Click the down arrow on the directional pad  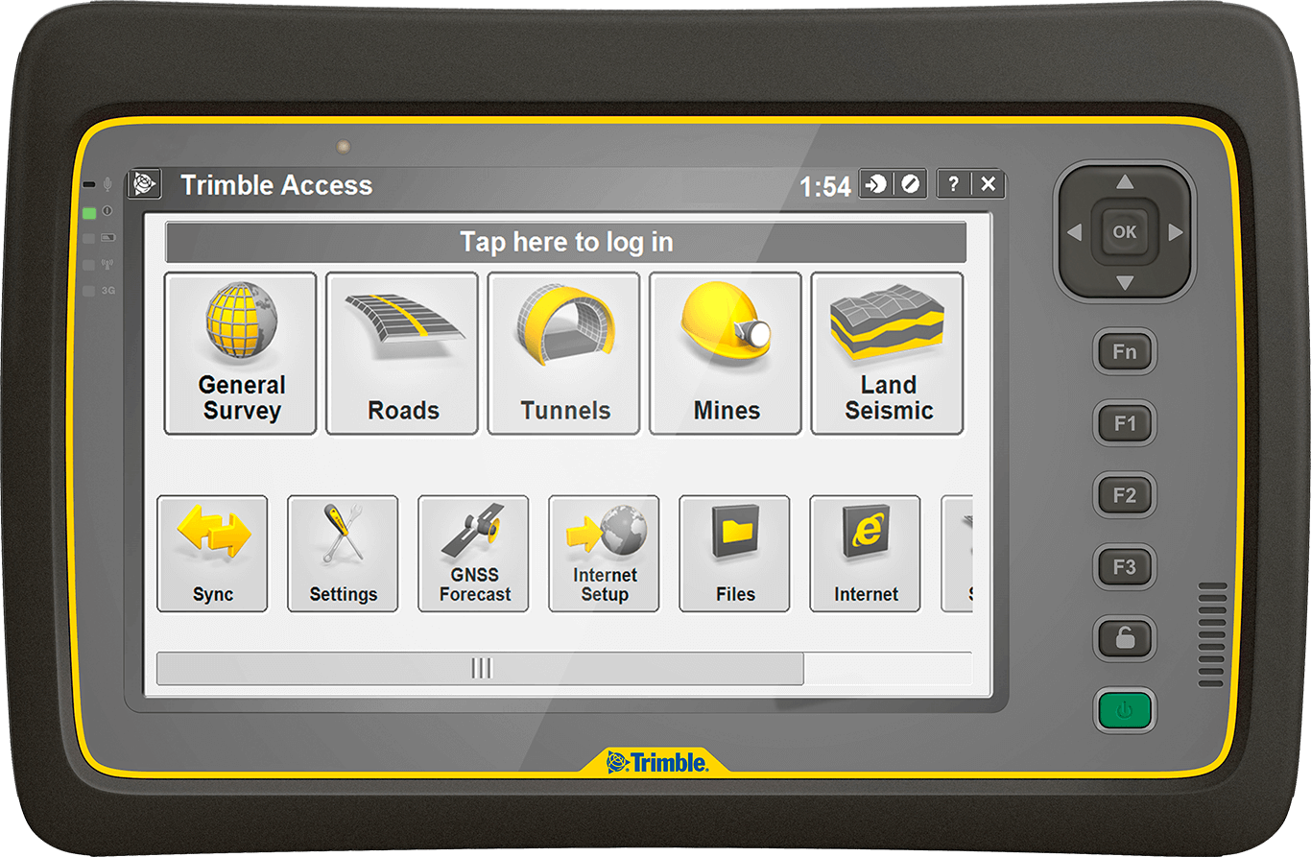click(1125, 282)
